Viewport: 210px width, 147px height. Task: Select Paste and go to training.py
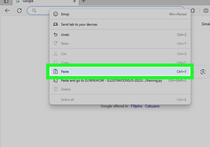tap(120, 81)
